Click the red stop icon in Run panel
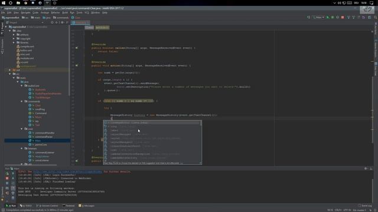Image resolution: width=378 pixels, height=212 pixels. pos(7,178)
